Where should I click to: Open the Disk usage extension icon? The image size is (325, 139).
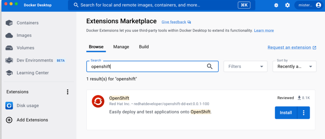click(x=9, y=106)
